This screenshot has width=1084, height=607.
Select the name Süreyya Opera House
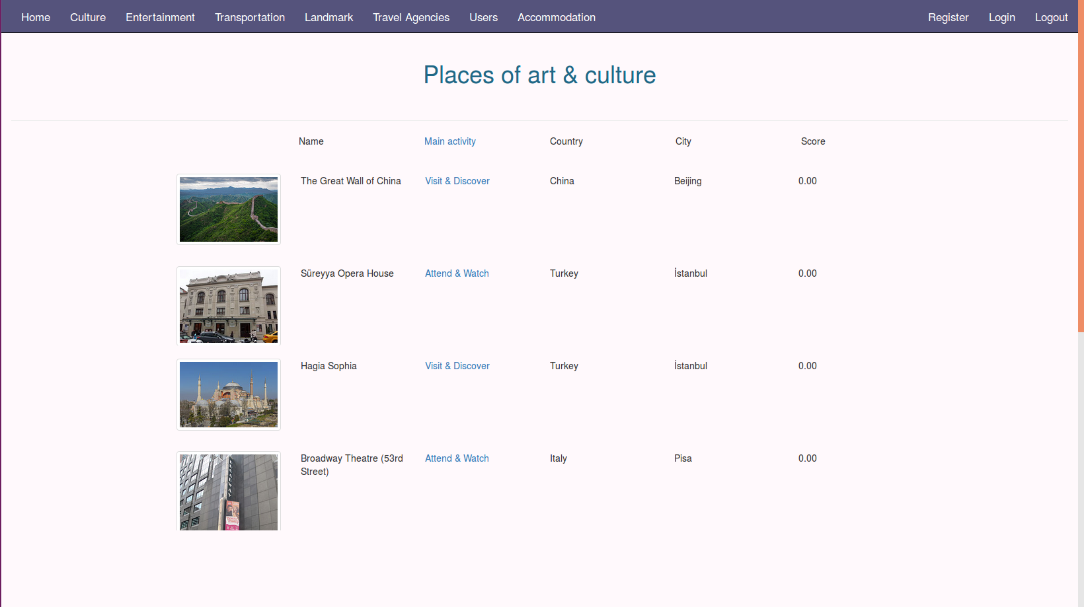347,273
